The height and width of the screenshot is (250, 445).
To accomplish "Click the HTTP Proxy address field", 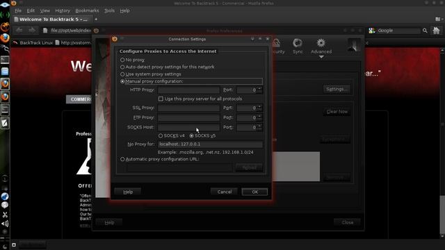I will (188, 90).
